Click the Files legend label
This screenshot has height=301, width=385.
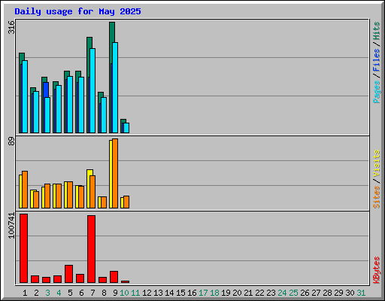[377, 59]
